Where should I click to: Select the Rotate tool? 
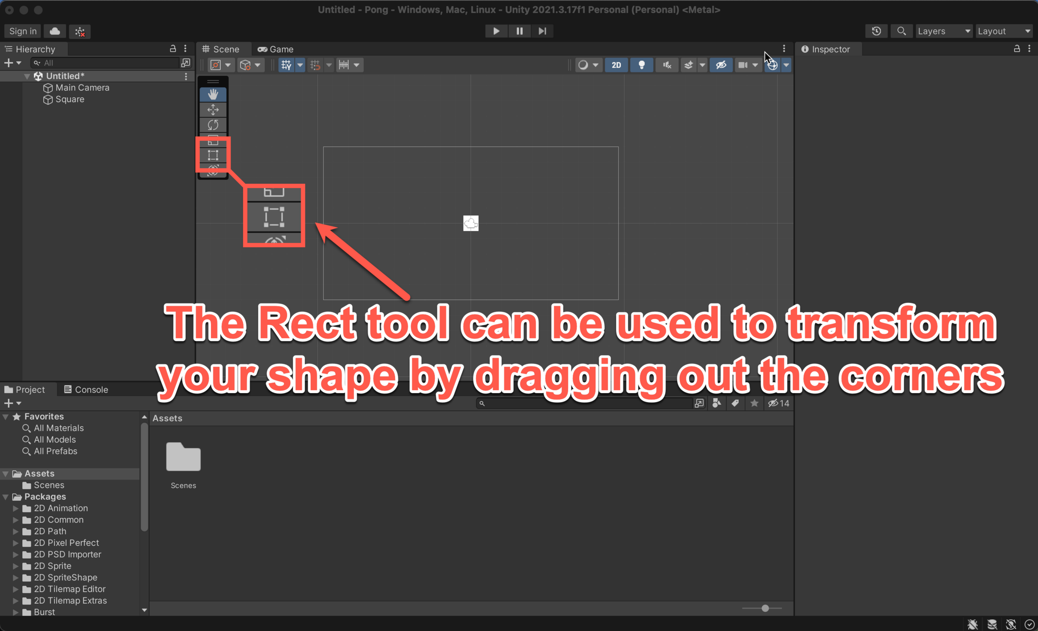point(213,125)
